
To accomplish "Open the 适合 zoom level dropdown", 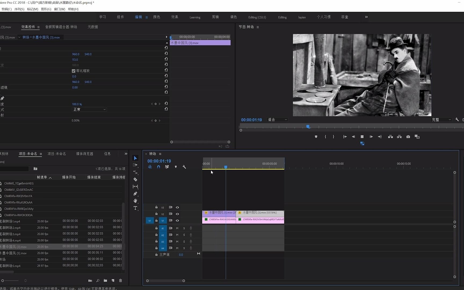I will coord(277,120).
